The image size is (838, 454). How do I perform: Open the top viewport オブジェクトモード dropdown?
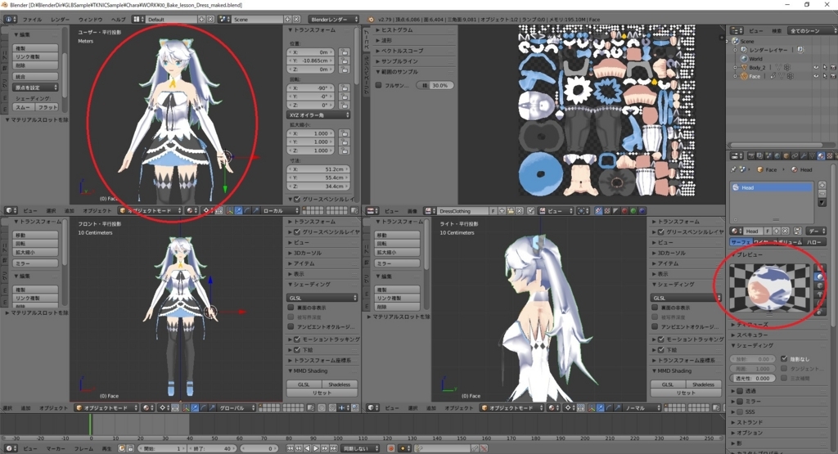(151, 211)
